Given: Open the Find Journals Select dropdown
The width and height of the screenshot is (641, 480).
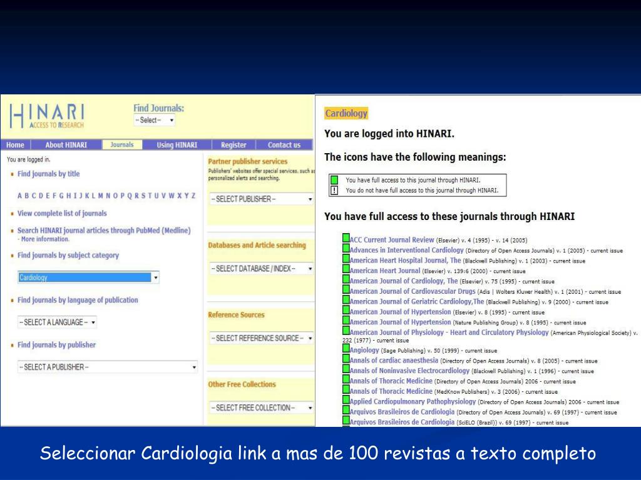Looking at the screenshot, I should (154, 121).
